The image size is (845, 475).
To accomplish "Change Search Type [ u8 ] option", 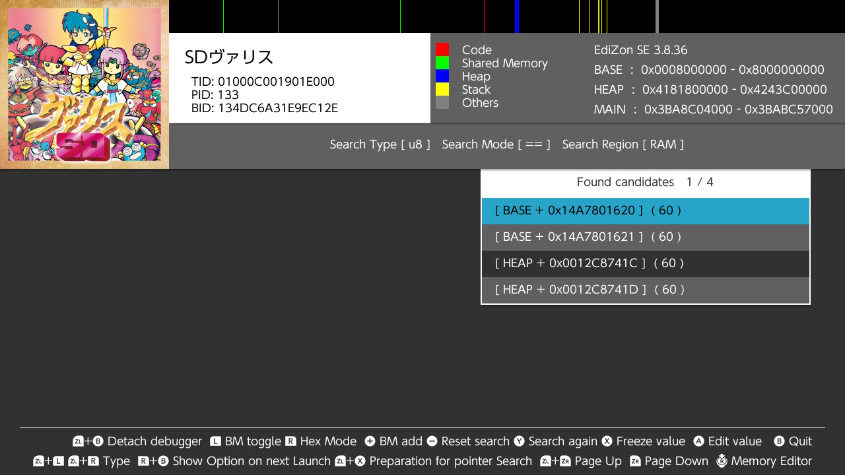I will 380,144.
